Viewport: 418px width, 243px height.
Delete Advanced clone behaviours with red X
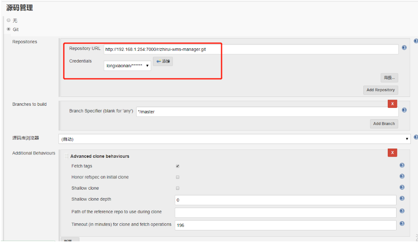click(392, 152)
